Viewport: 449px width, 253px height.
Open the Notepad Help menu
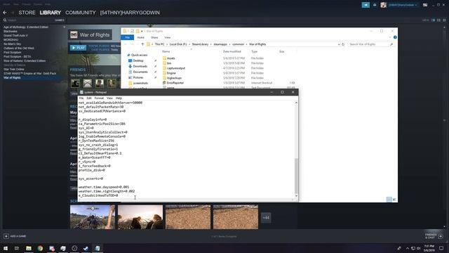coord(119,98)
